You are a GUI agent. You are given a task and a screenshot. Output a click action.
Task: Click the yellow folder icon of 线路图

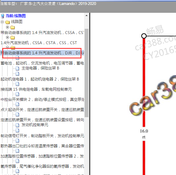pyautogui.click(x=7, y=22)
